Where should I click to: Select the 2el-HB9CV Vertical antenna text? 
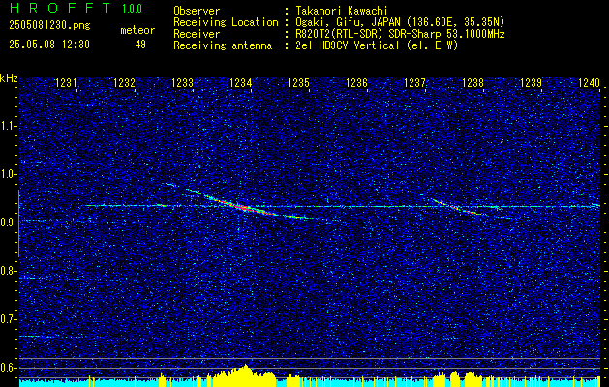tap(377, 45)
